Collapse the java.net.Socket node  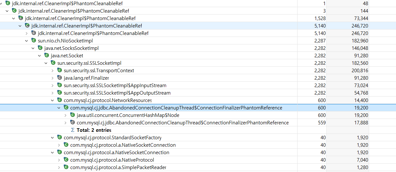40,55
